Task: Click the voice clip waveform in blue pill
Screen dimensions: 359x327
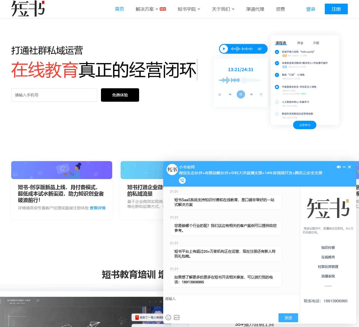Action: [242, 49]
